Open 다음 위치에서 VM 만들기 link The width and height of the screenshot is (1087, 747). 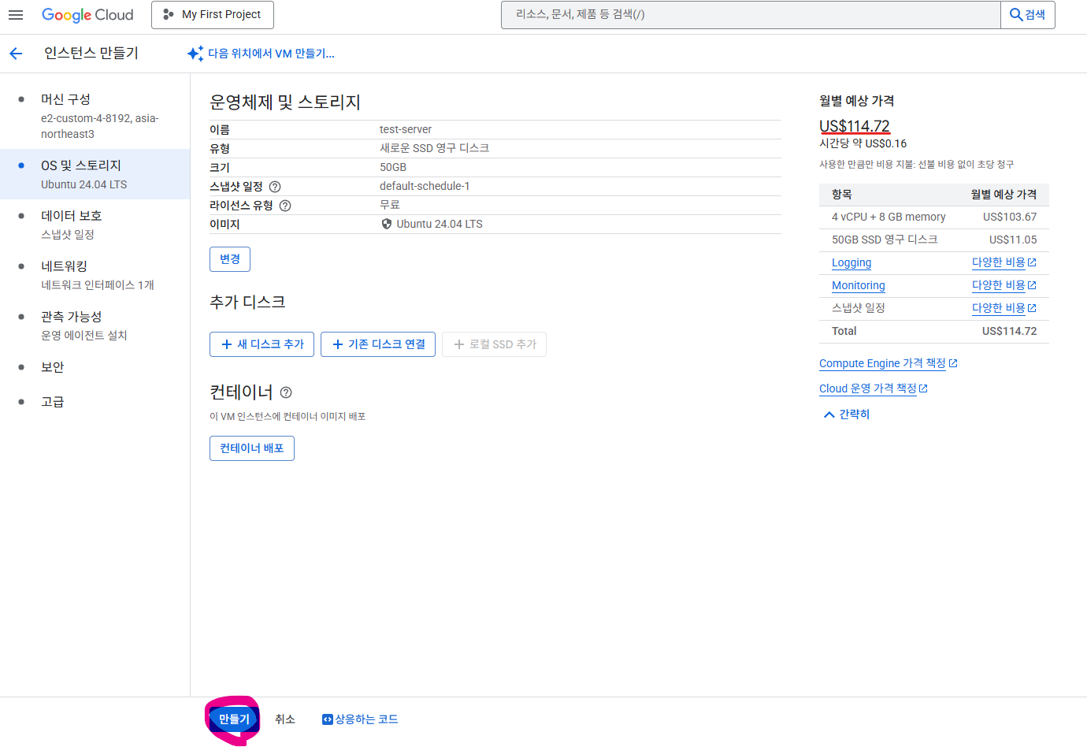point(271,54)
